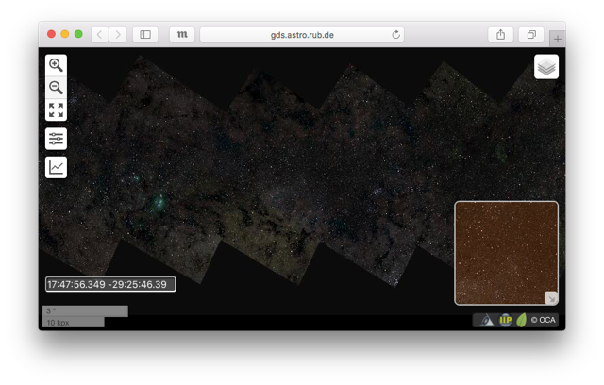Reload the gds.astro.rub.de page
This screenshot has height=385, width=604.
(395, 34)
